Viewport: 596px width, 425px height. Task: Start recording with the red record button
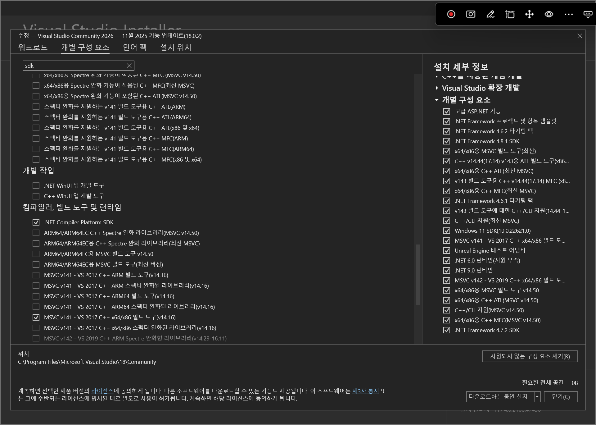(x=451, y=15)
